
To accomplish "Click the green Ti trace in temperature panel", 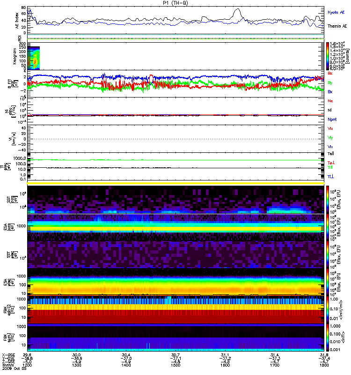I will (x=176, y=160).
